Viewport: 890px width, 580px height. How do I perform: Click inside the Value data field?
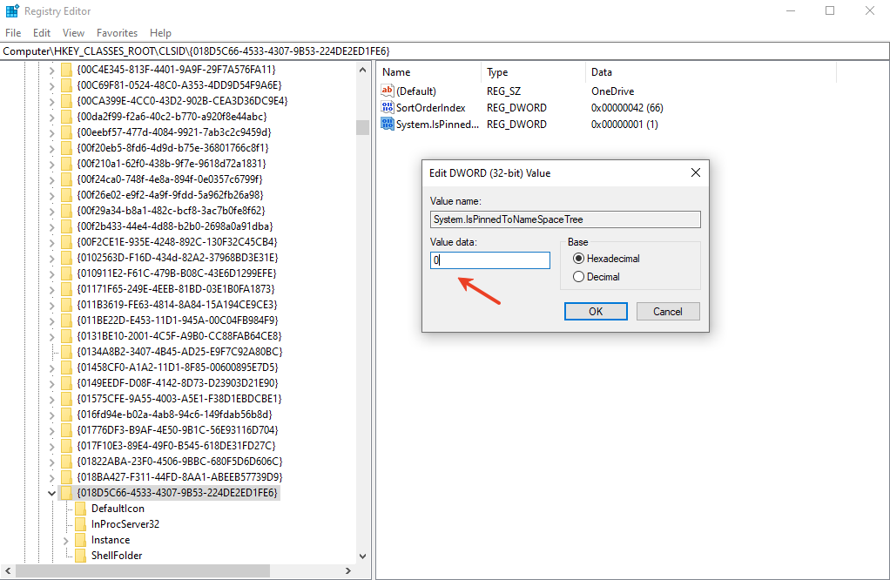coord(489,260)
